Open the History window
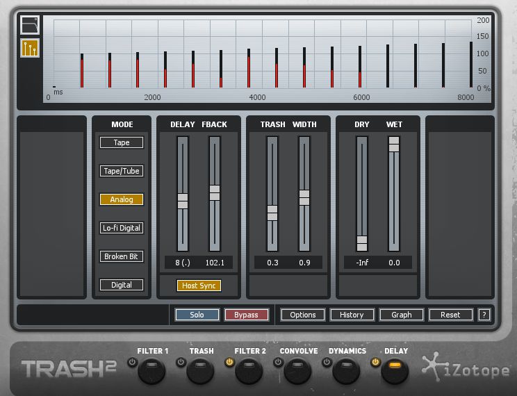Image resolution: width=517 pixels, height=396 pixels. [x=352, y=315]
